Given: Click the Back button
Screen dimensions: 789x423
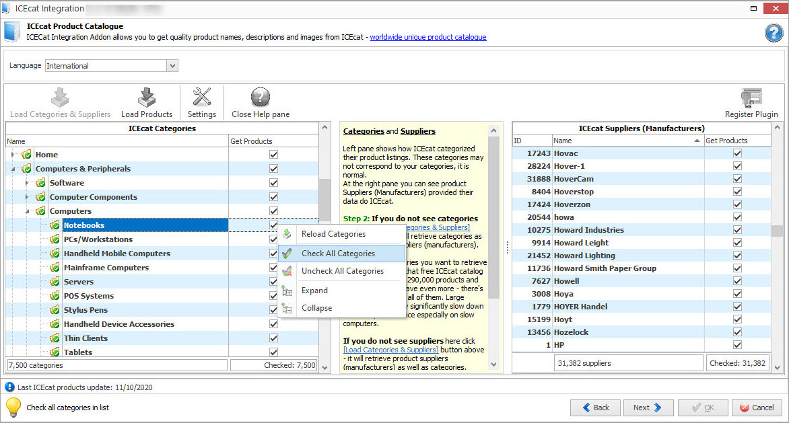Looking at the screenshot, I should click(595, 408).
